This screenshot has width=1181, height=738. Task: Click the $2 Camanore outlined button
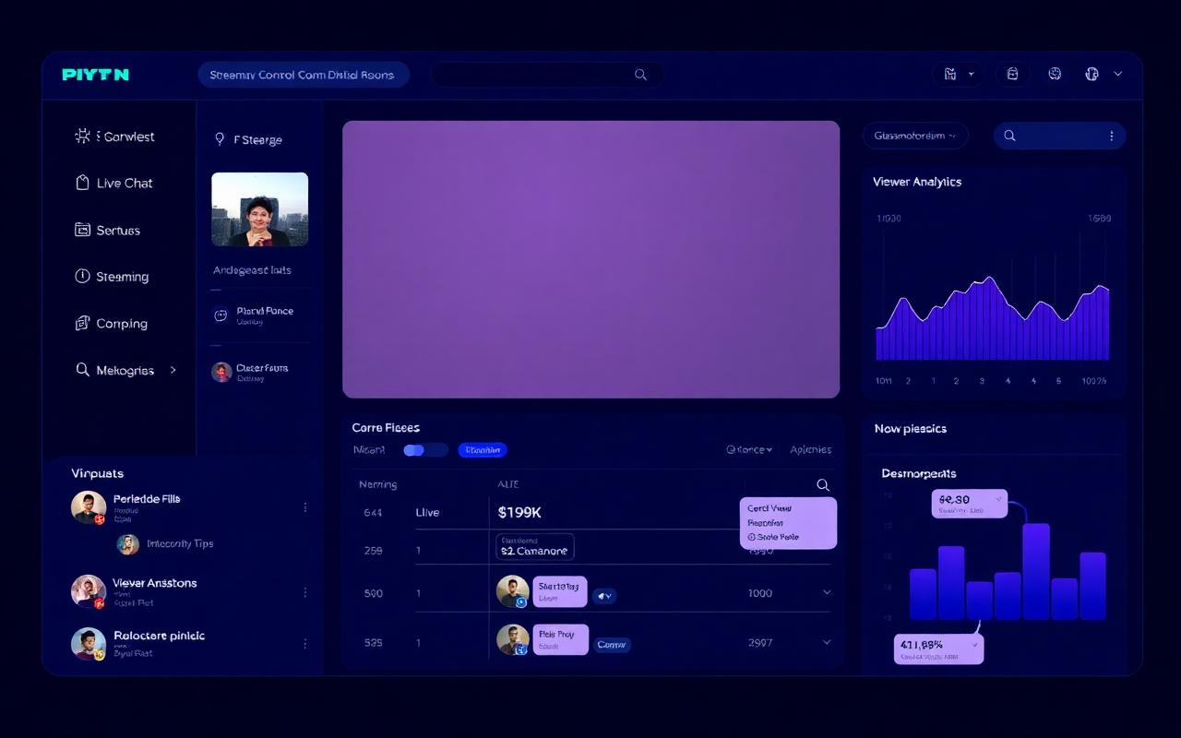pyautogui.click(x=535, y=547)
